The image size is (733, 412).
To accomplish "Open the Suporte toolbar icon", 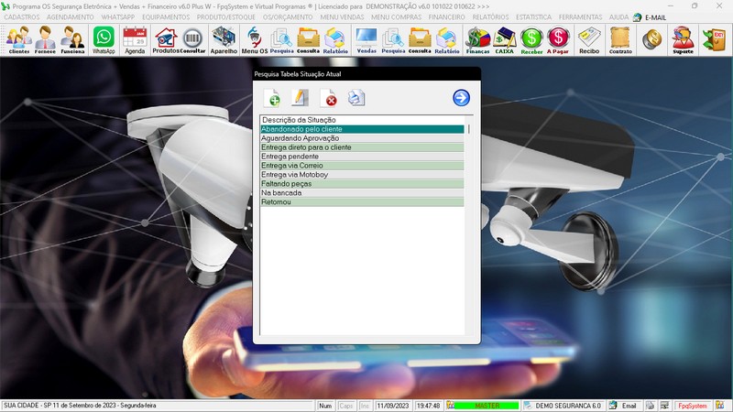I will (683, 40).
